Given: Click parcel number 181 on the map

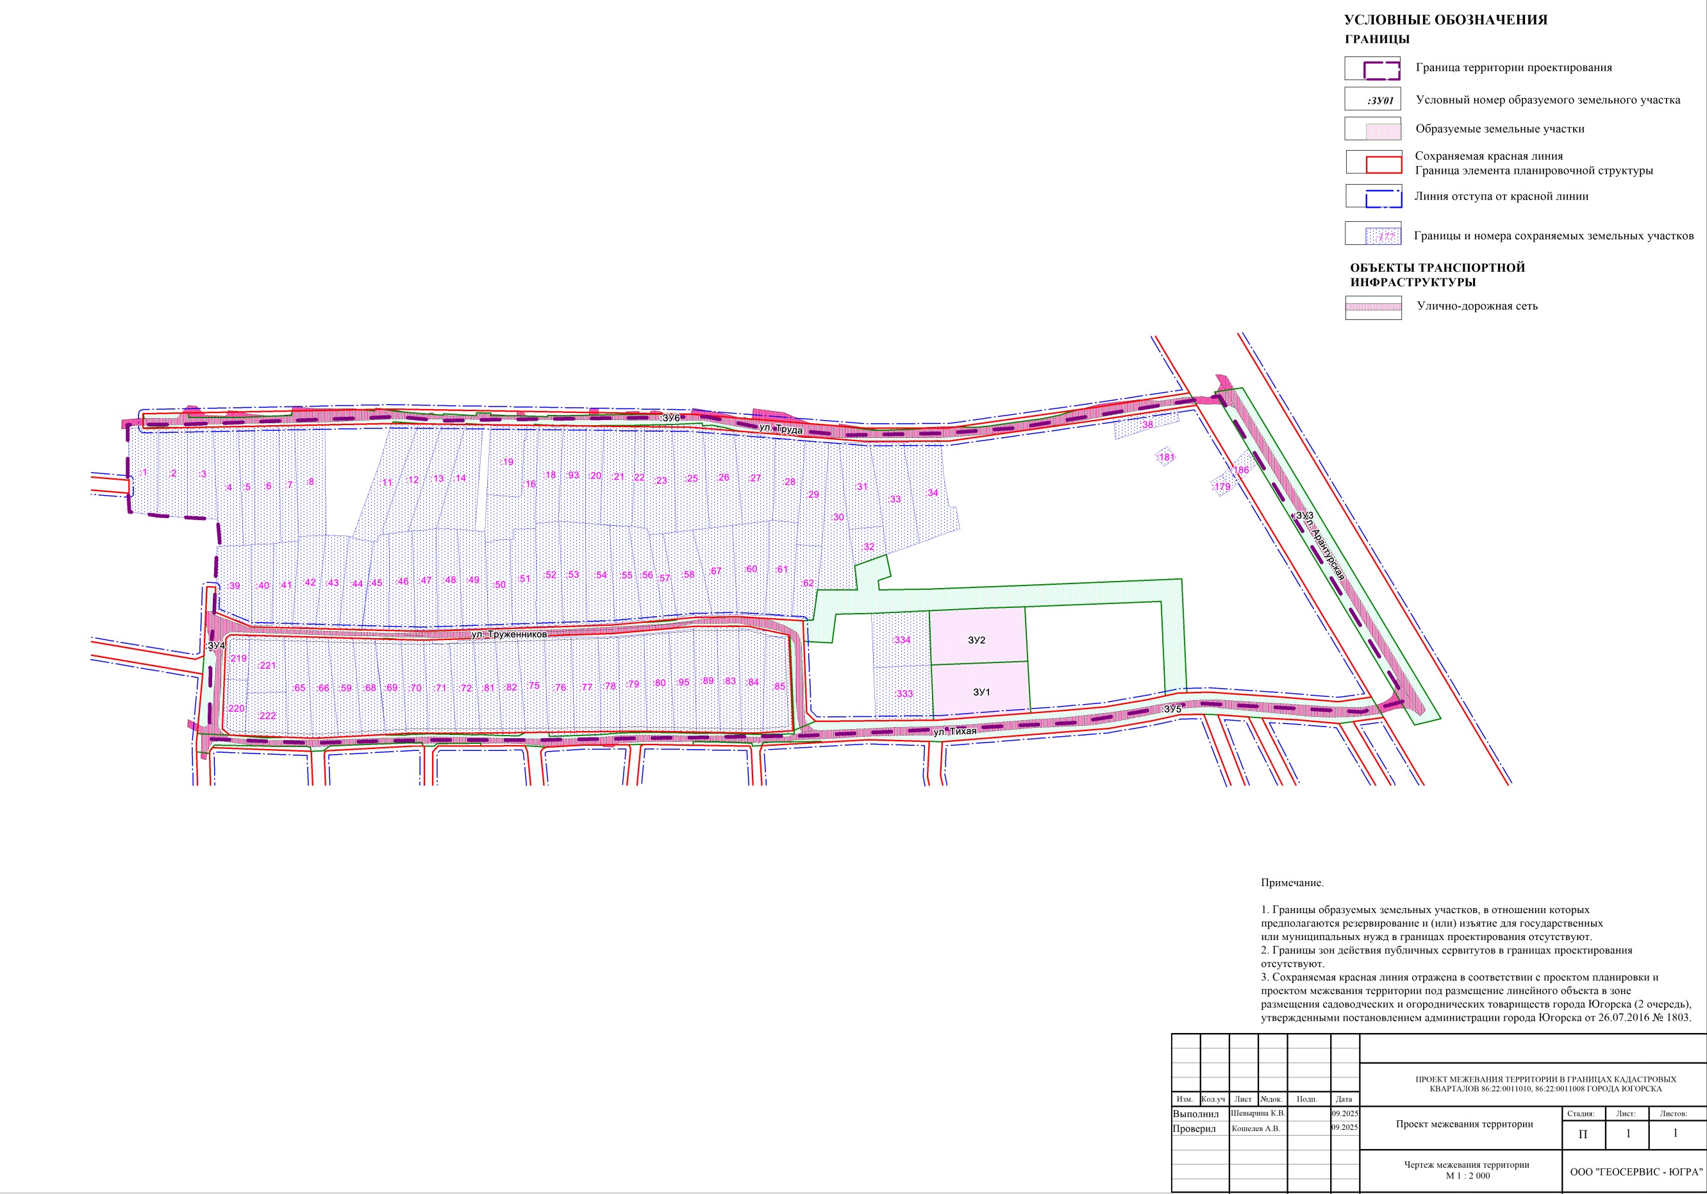Looking at the screenshot, I should [x=1166, y=457].
